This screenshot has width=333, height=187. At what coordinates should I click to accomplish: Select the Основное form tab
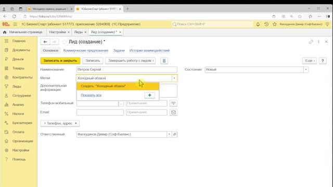pos(50,51)
